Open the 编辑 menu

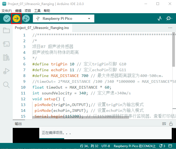pyautogui.click(x=18, y=11)
